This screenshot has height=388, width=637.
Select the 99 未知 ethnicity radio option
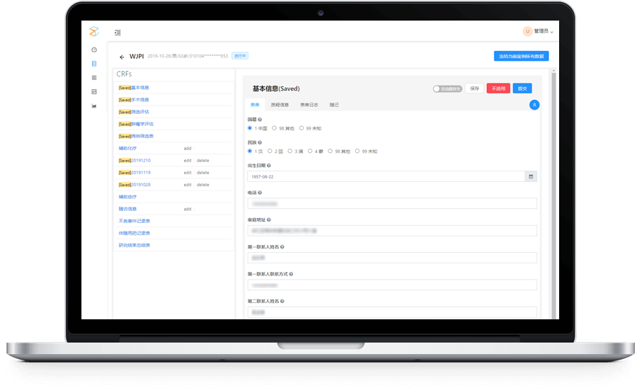pos(357,151)
